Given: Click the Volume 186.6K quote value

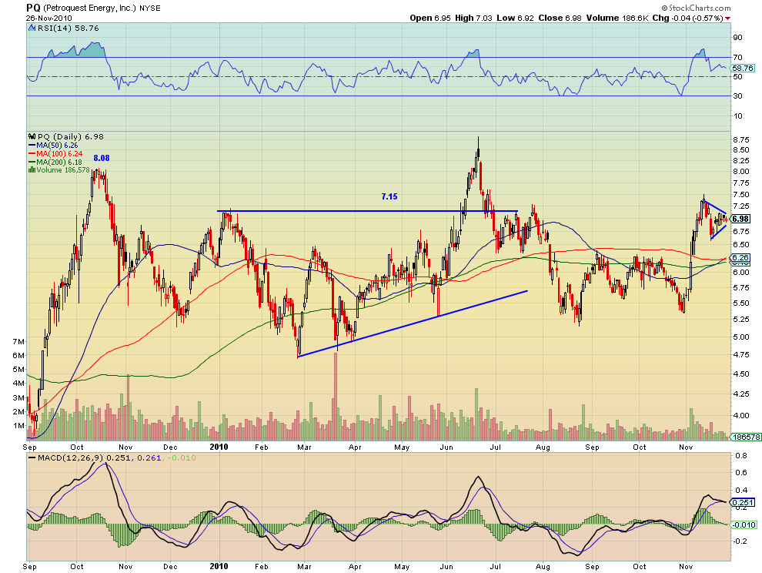Looking at the screenshot, I should (x=617, y=18).
